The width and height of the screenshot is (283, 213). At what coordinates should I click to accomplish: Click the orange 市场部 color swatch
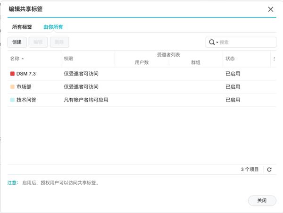[12, 87]
